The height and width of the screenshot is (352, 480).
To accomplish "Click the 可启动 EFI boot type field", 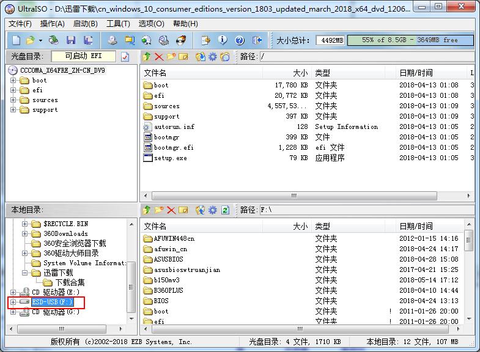I will [x=84, y=56].
